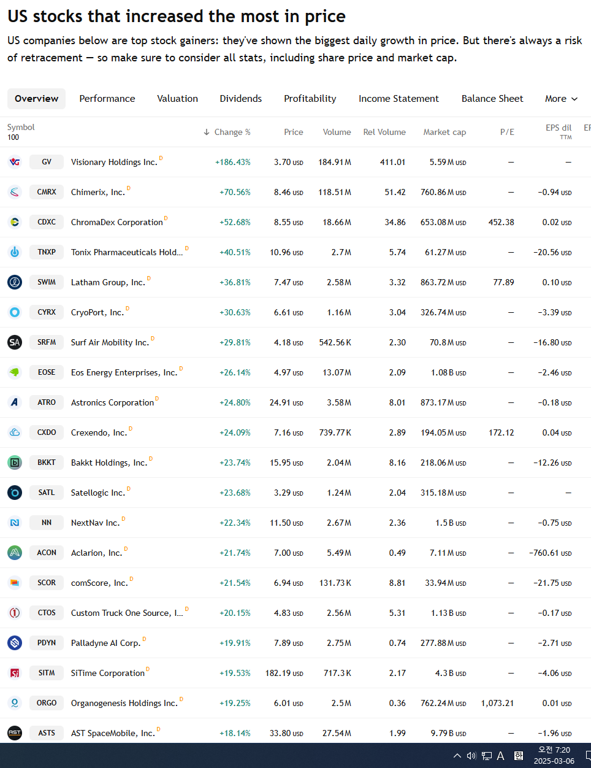
Task: Open the Latham Group, Inc. link
Action: 108,283
